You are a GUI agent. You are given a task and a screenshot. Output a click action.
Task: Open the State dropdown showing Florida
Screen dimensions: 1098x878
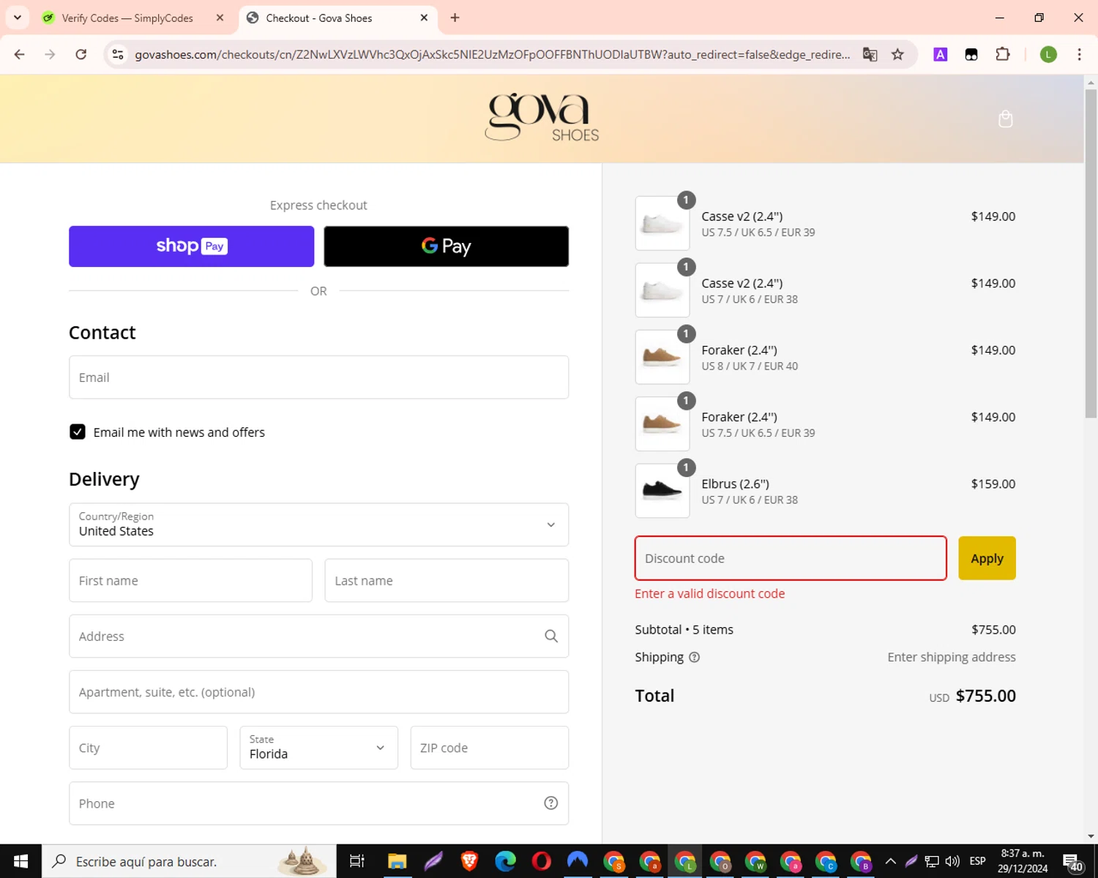click(x=318, y=748)
